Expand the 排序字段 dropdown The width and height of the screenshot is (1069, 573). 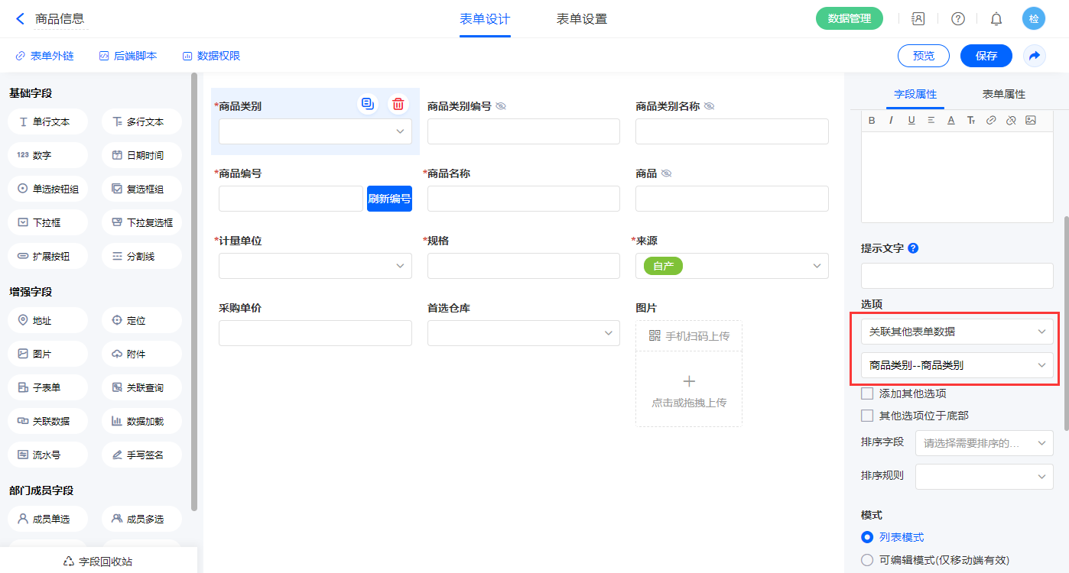pos(983,443)
